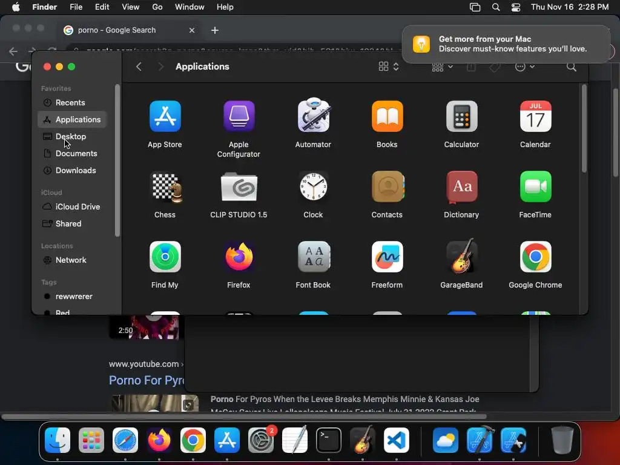This screenshot has width=620, height=465.
Task: Open the Help menu
Action: click(x=225, y=7)
